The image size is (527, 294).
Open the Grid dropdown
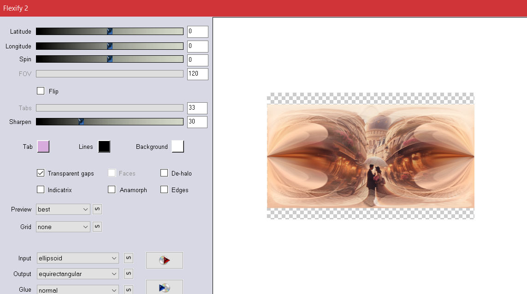(63, 227)
